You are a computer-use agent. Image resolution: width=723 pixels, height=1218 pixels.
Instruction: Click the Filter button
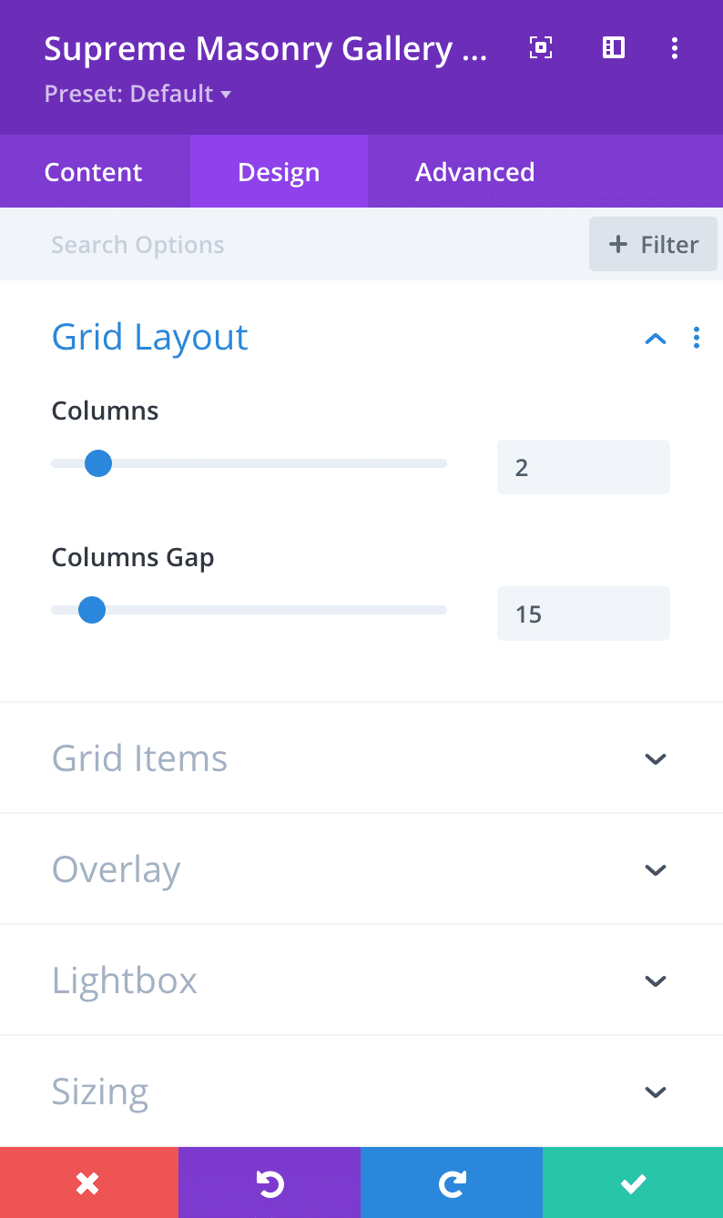[x=653, y=244]
